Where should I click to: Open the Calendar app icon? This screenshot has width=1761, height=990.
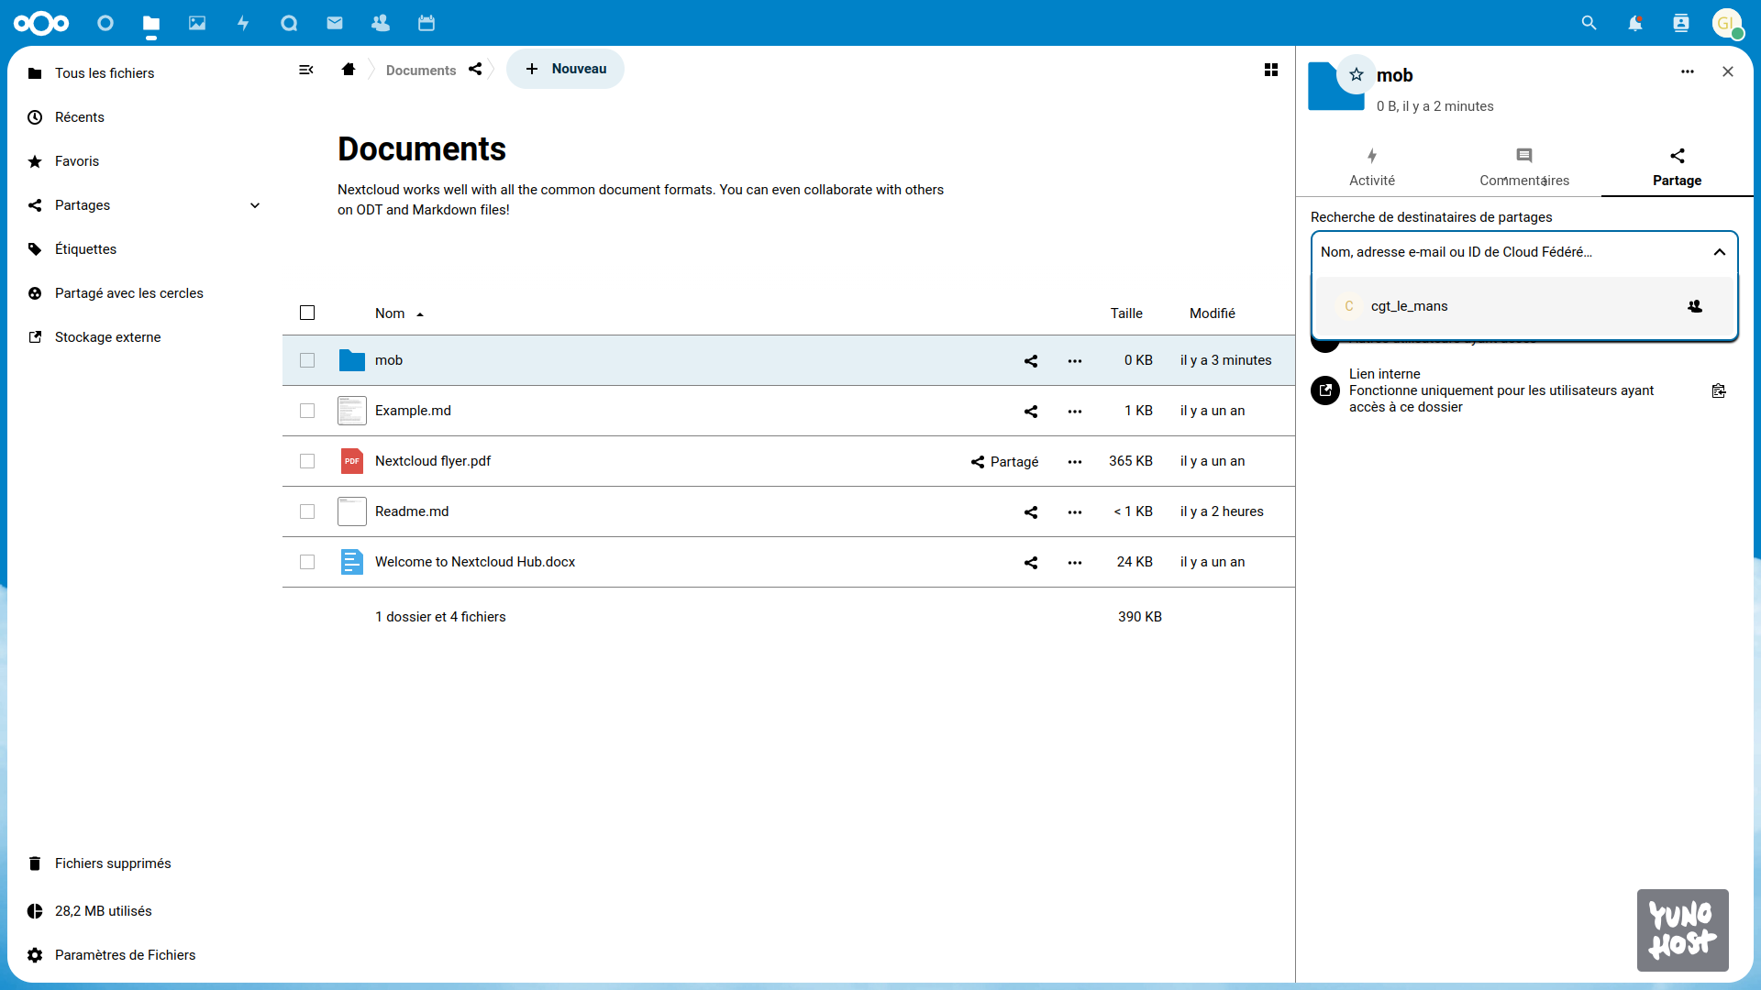[x=426, y=23]
